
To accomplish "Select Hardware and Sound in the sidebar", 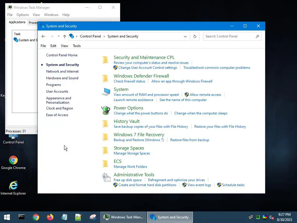I will click(62, 78).
